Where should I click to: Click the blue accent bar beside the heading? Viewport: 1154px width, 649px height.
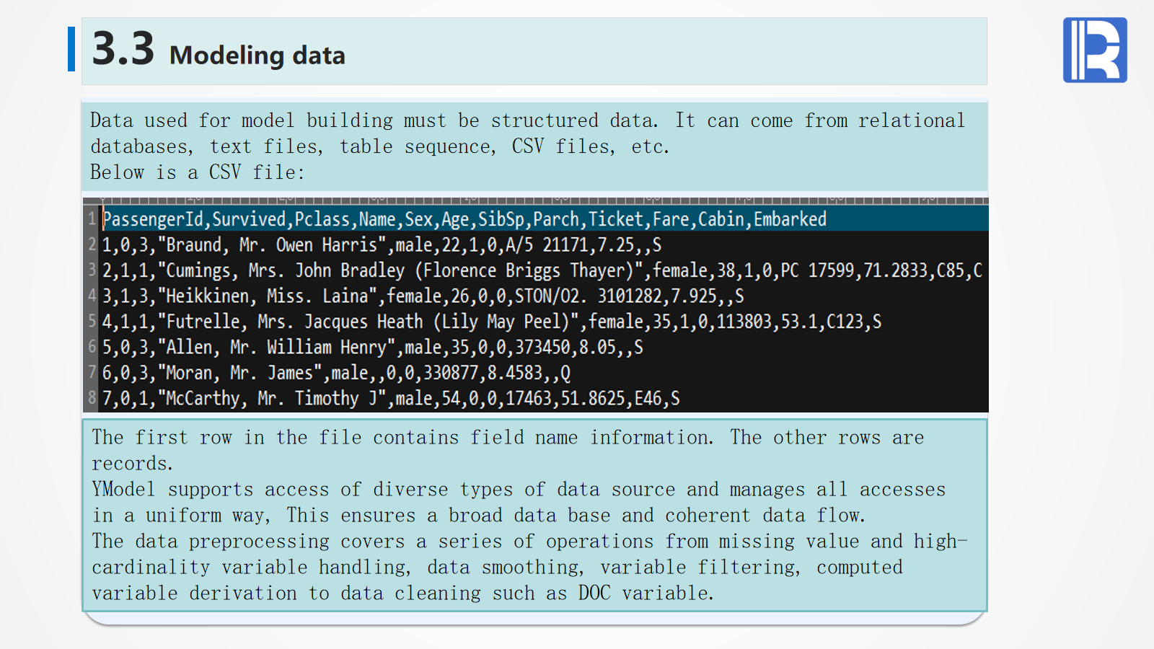71,49
